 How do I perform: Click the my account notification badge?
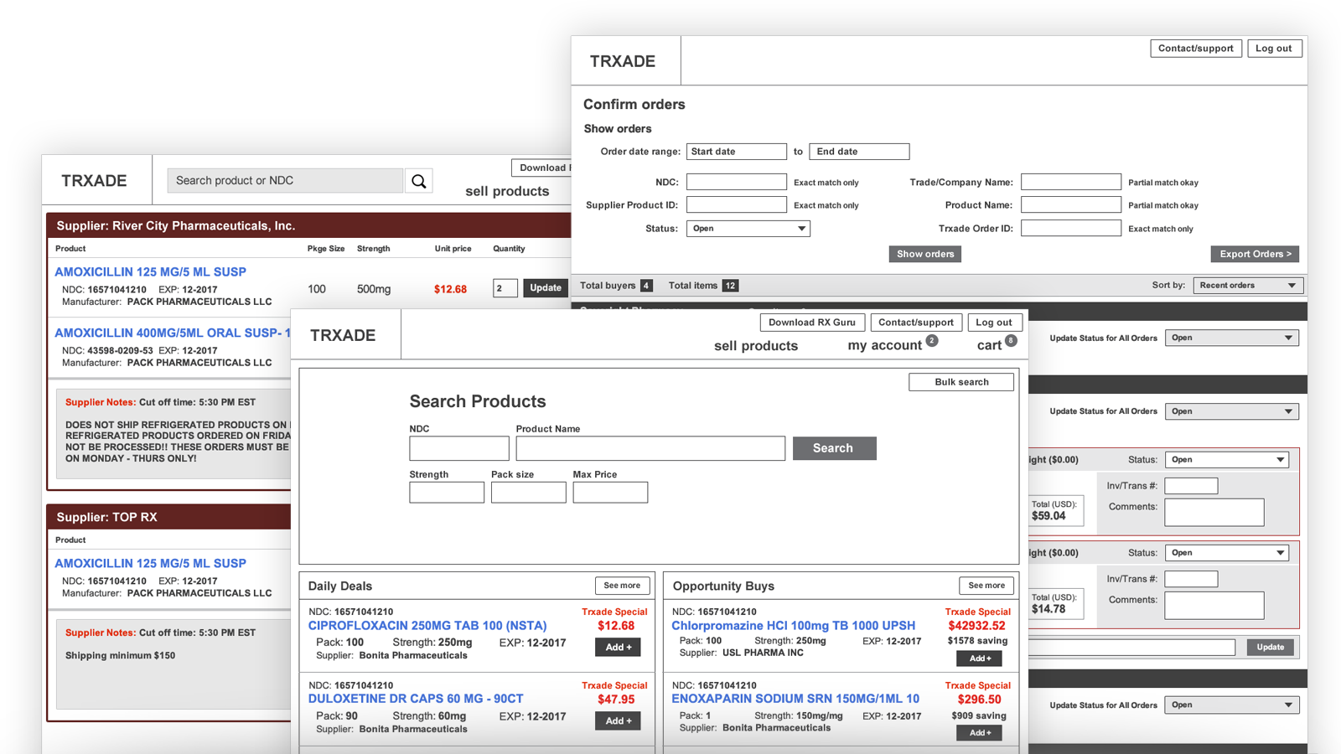[x=932, y=341]
